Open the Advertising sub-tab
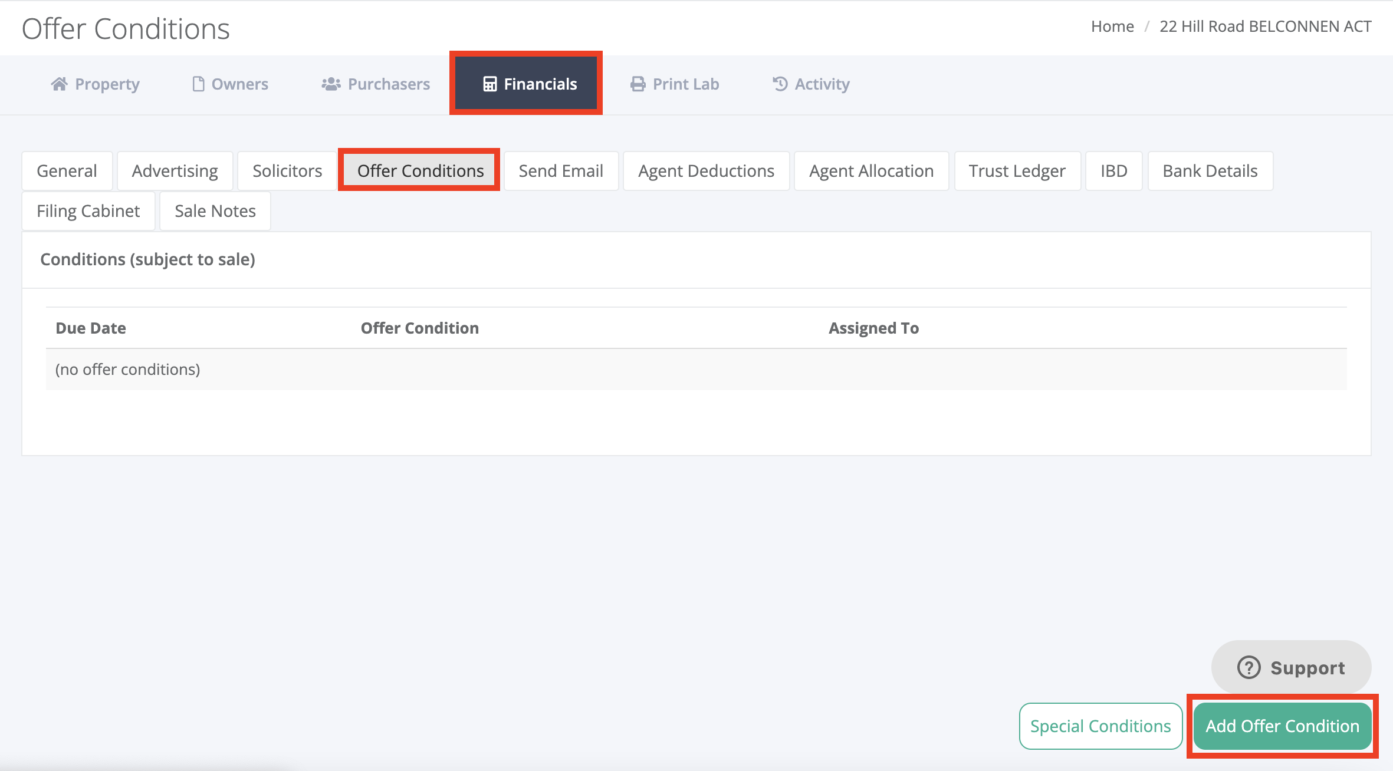The width and height of the screenshot is (1393, 771). pos(175,171)
